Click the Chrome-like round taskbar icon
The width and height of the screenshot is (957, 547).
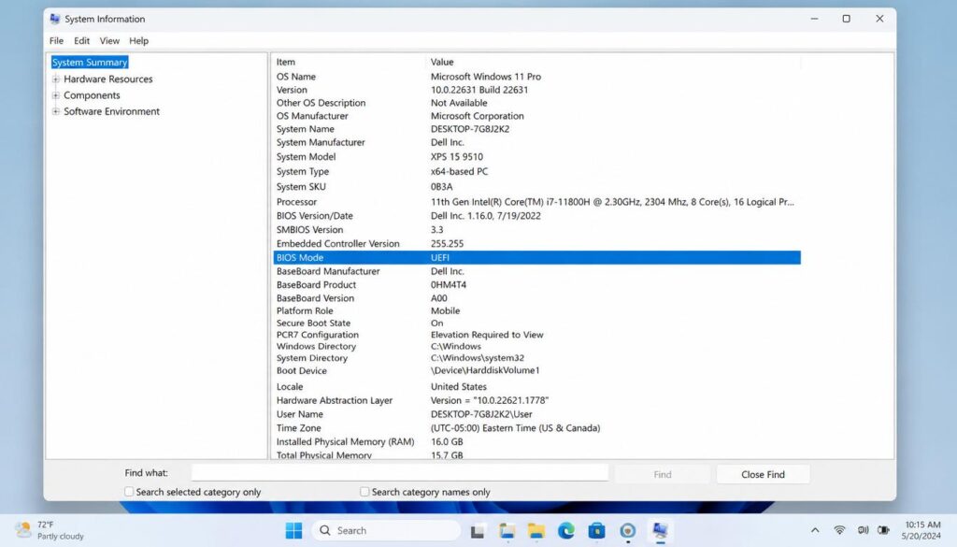(627, 530)
